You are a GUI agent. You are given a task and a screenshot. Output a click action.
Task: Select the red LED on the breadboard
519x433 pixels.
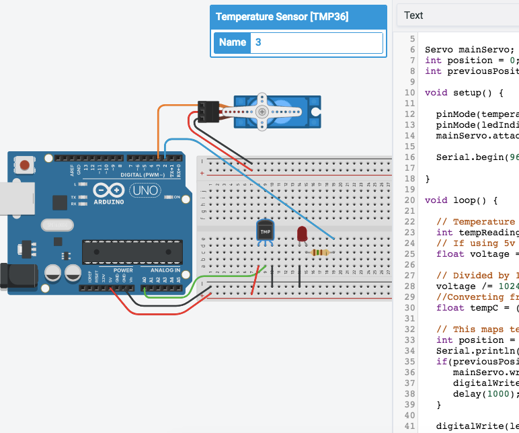point(302,235)
